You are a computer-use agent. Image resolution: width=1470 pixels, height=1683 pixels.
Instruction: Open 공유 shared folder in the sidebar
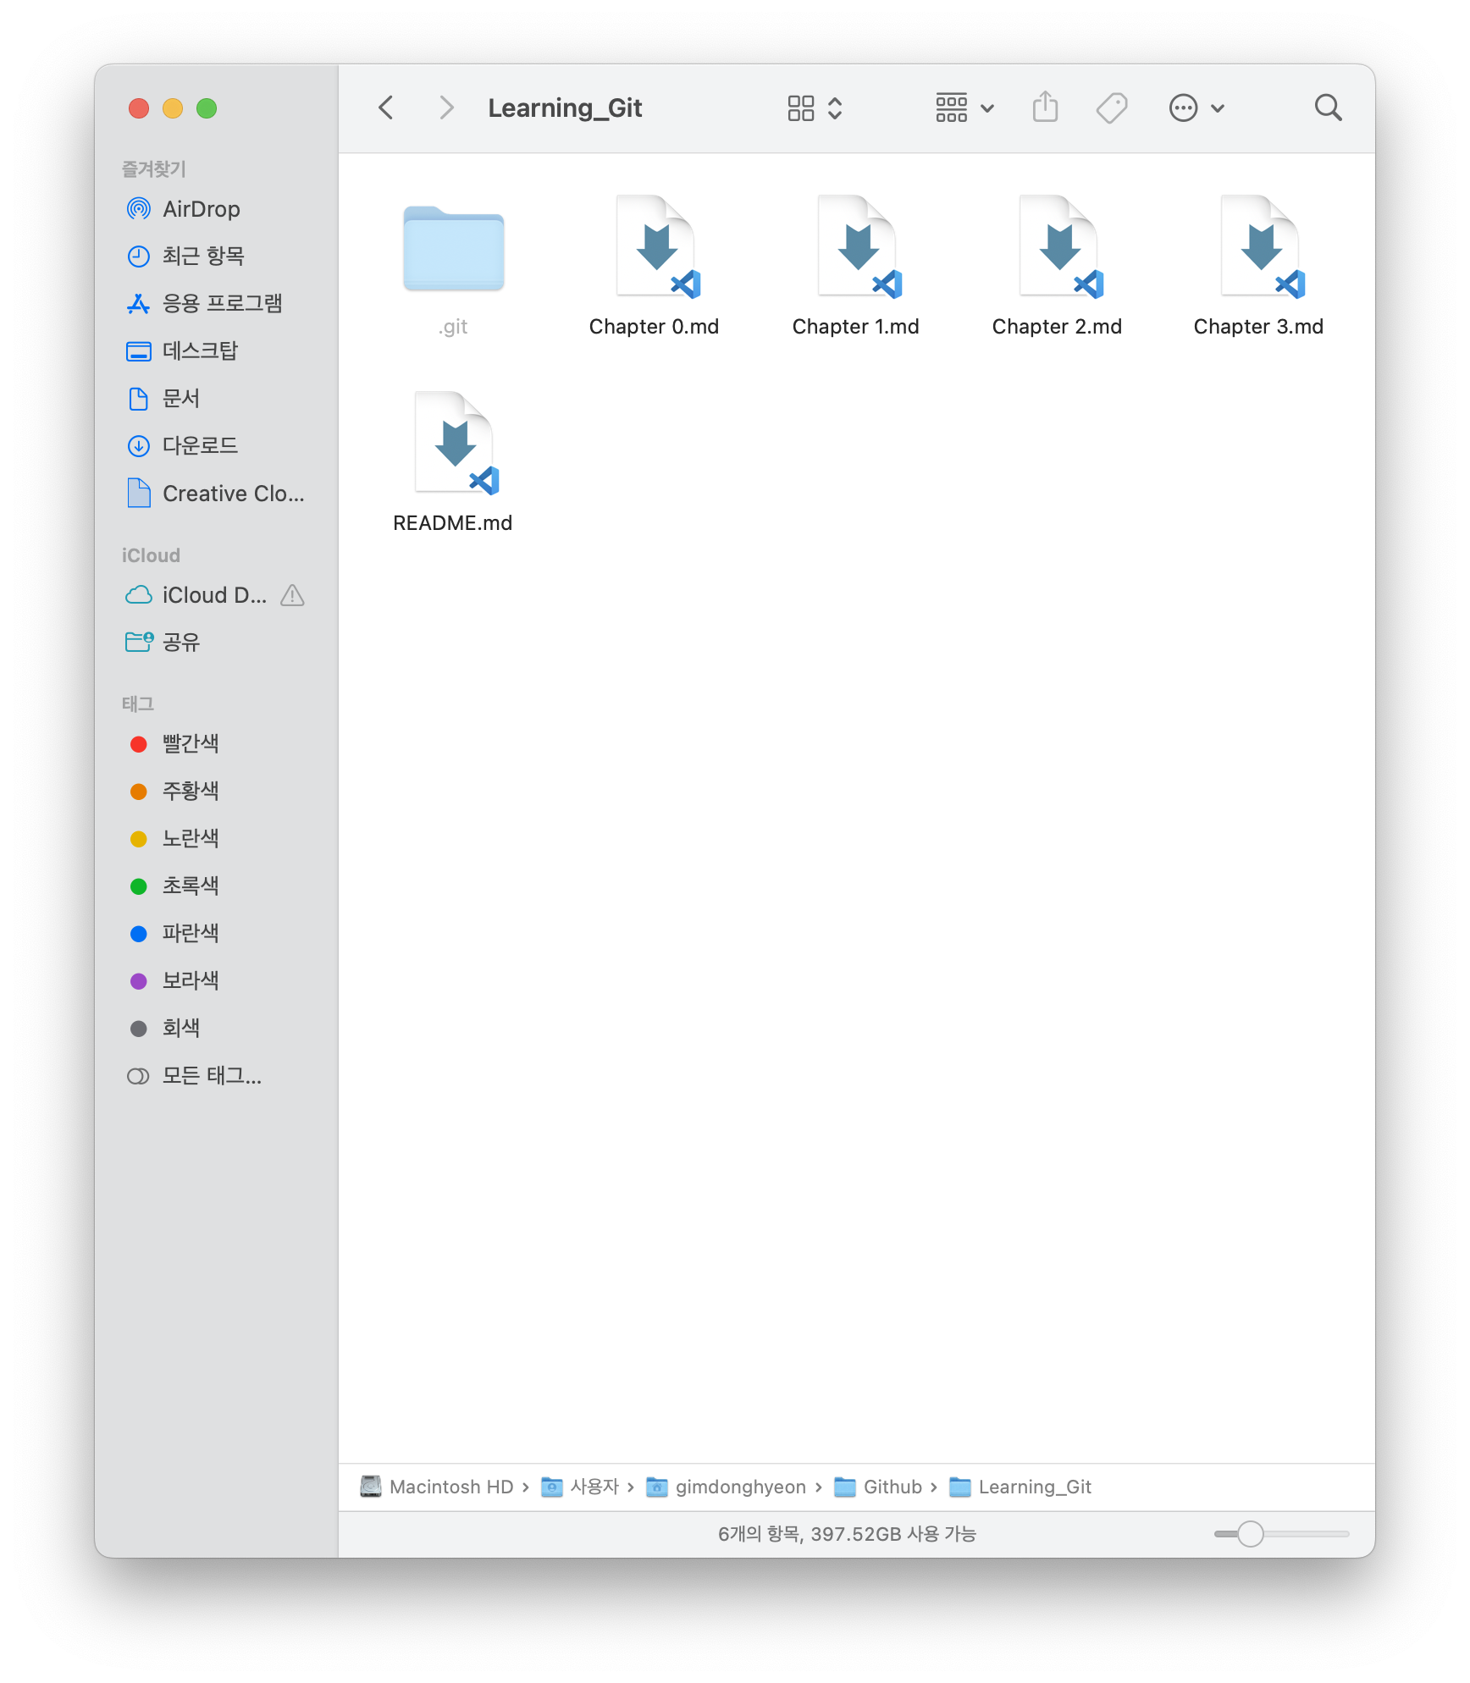(216, 643)
